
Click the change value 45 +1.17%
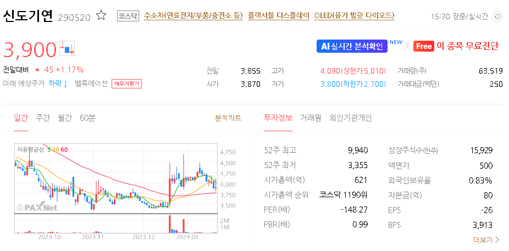pyautogui.click(x=64, y=70)
